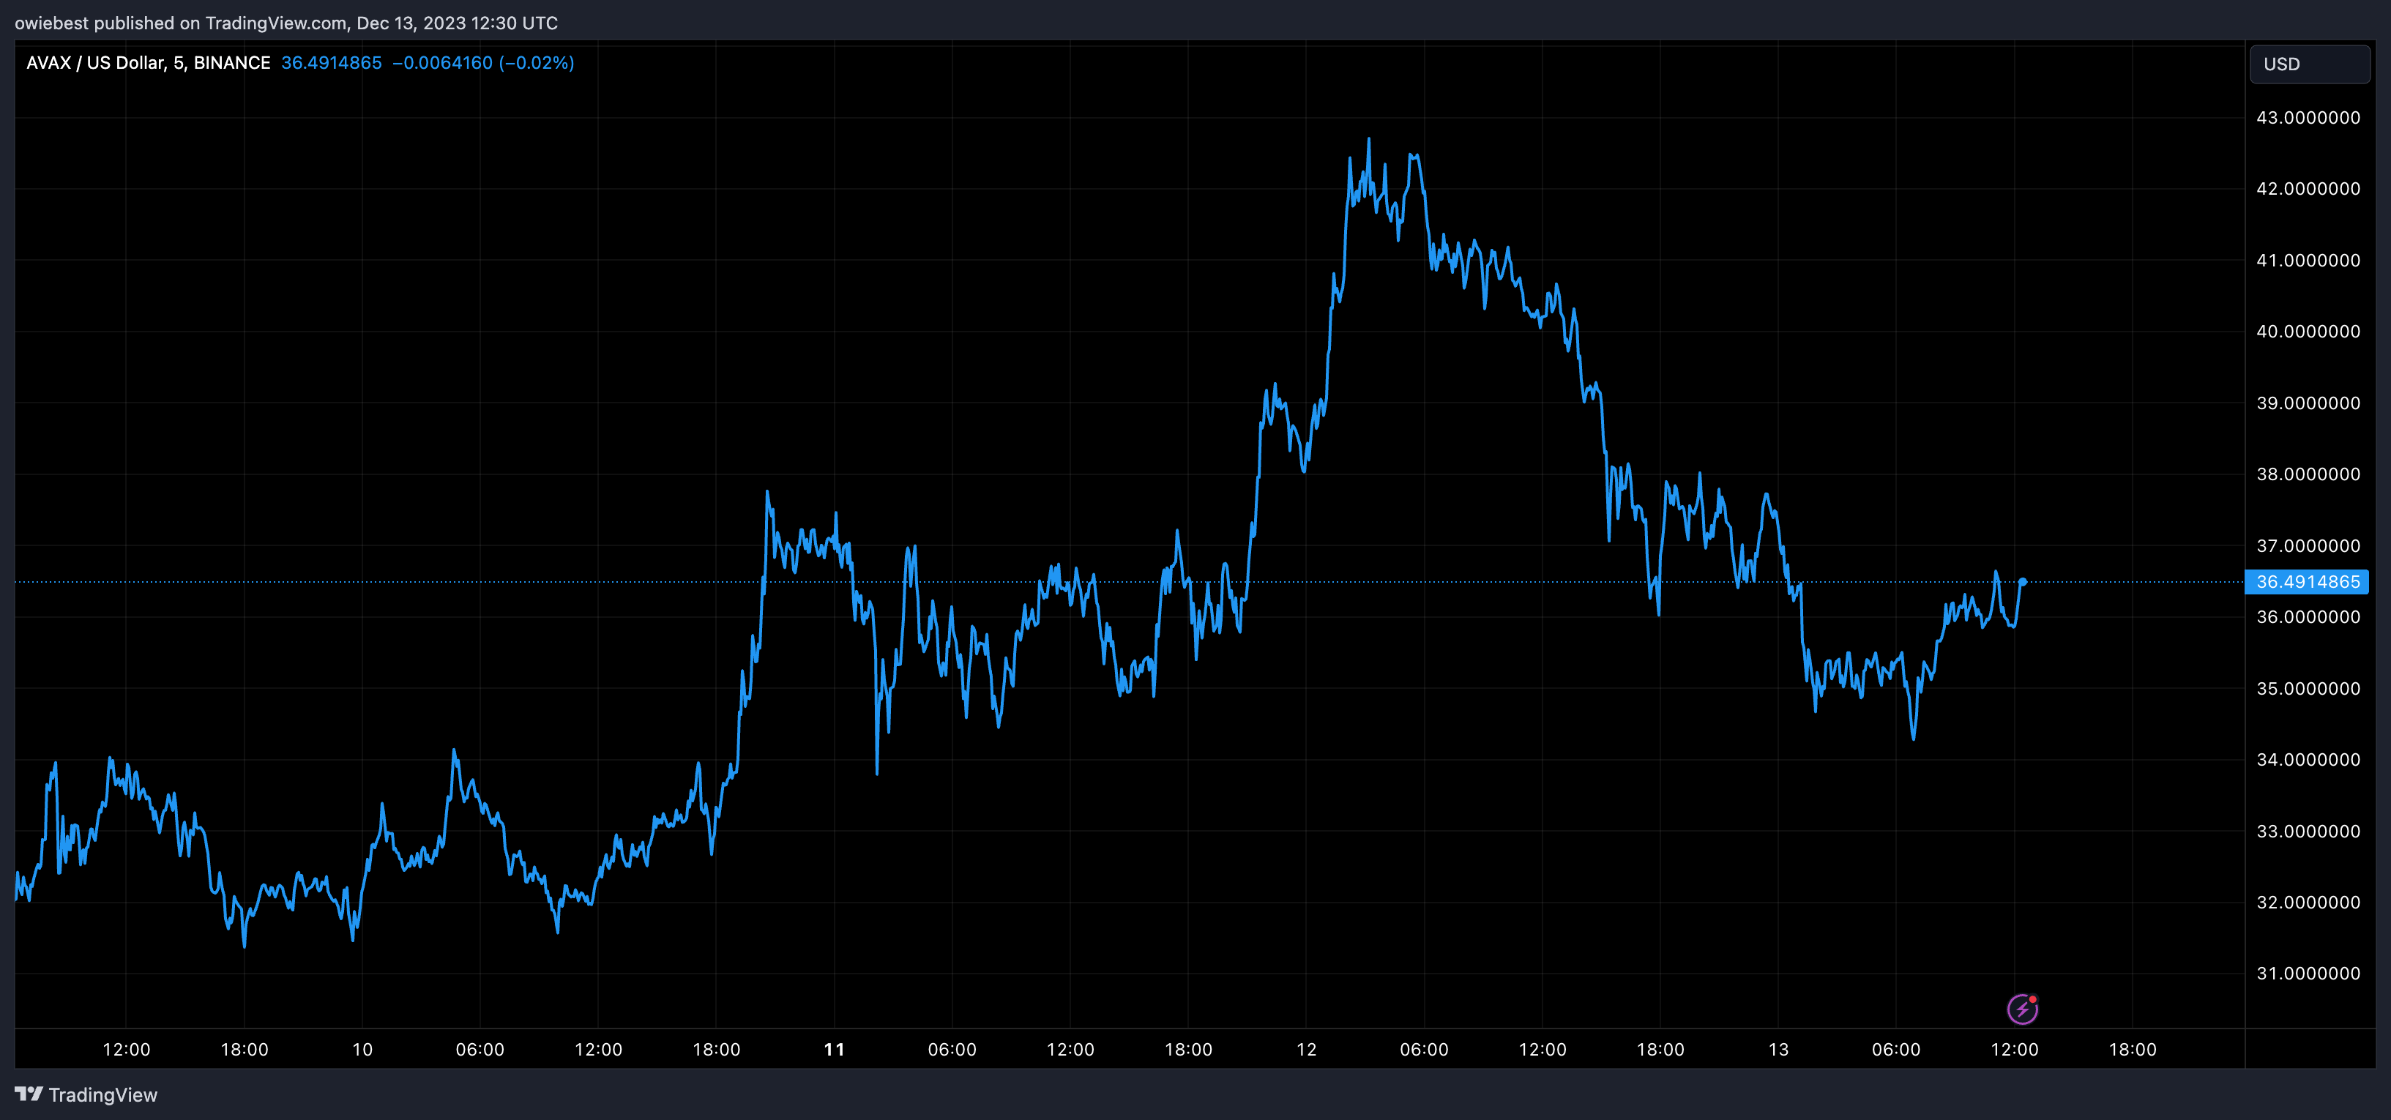This screenshot has width=2391, height=1120.
Task: Click the 43.0000000 price axis label
Action: click(x=2308, y=118)
